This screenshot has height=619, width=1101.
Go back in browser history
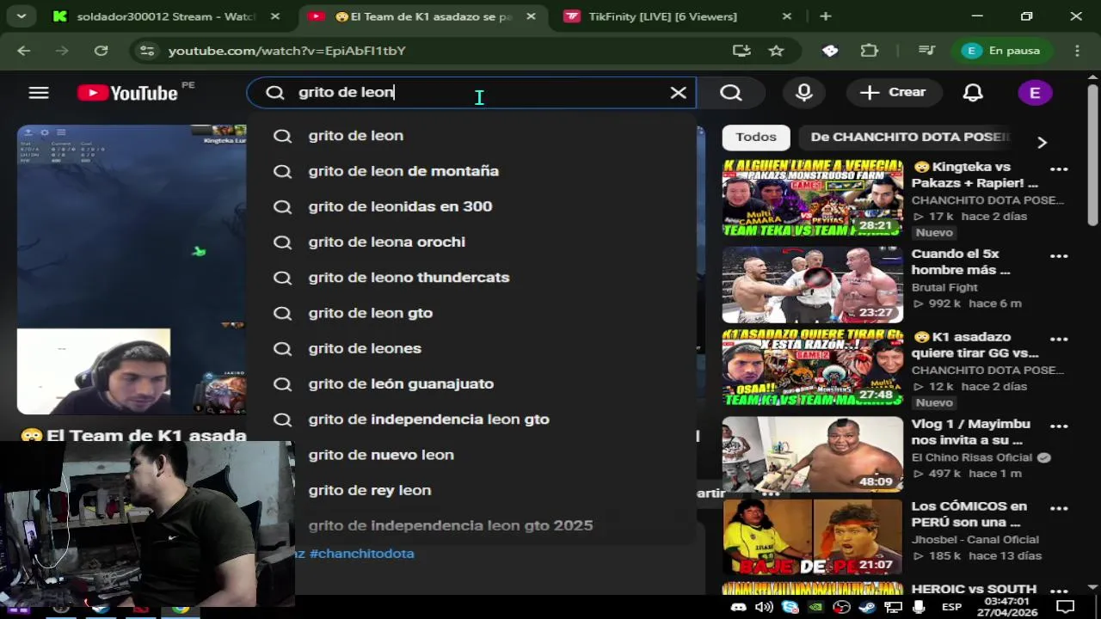coord(23,51)
